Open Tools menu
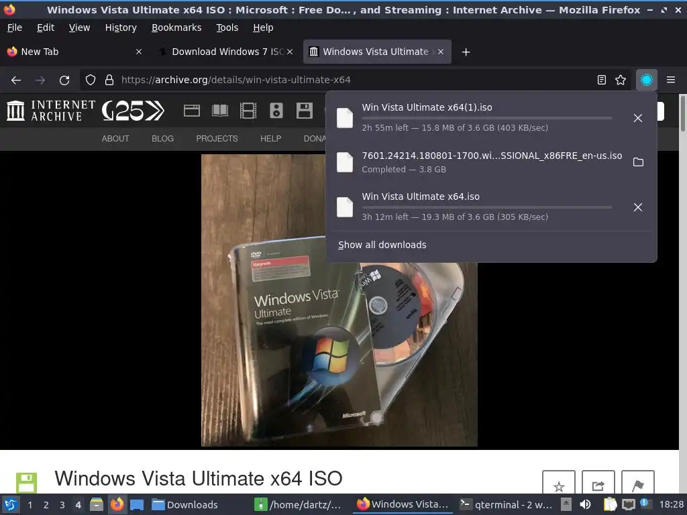 pyautogui.click(x=227, y=27)
